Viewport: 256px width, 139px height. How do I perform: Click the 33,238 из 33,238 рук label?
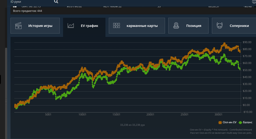point(132,125)
